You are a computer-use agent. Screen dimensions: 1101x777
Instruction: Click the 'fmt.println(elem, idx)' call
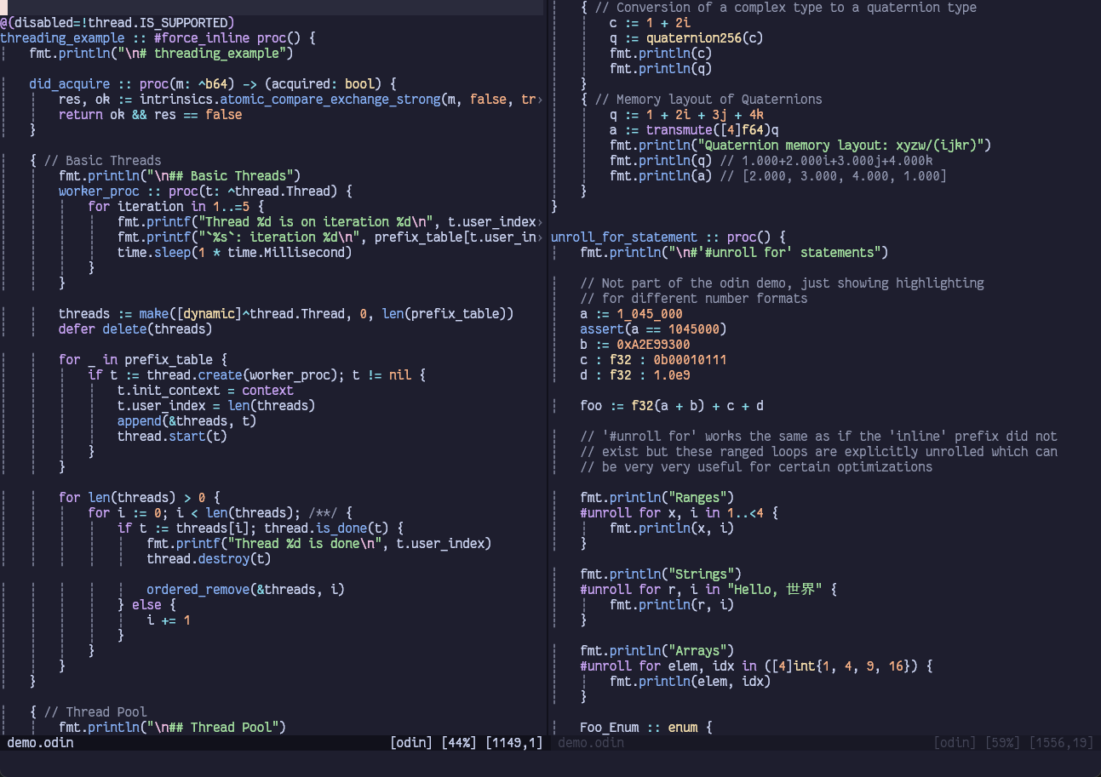(x=691, y=682)
